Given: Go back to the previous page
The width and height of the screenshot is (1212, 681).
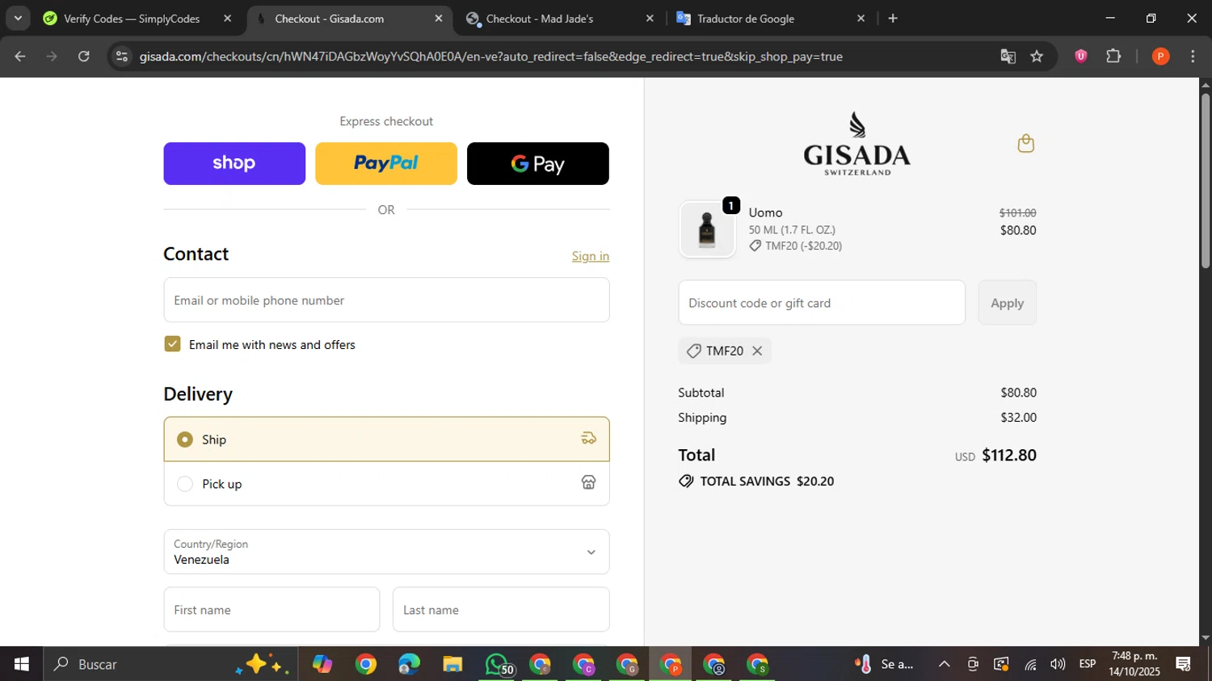Looking at the screenshot, I should (20, 57).
